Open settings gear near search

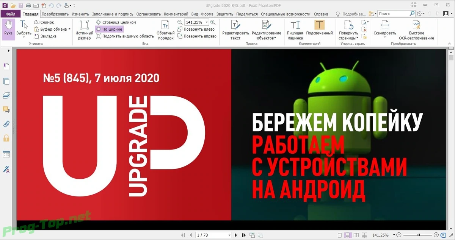[419, 14]
